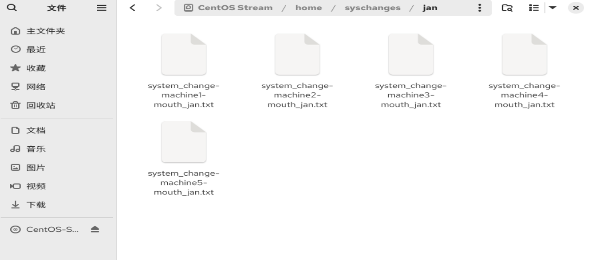Image resolution: width=589 pixels, height=260 pixels.
Task: Go back with the left arrow
Action: [x=132, y=8]
